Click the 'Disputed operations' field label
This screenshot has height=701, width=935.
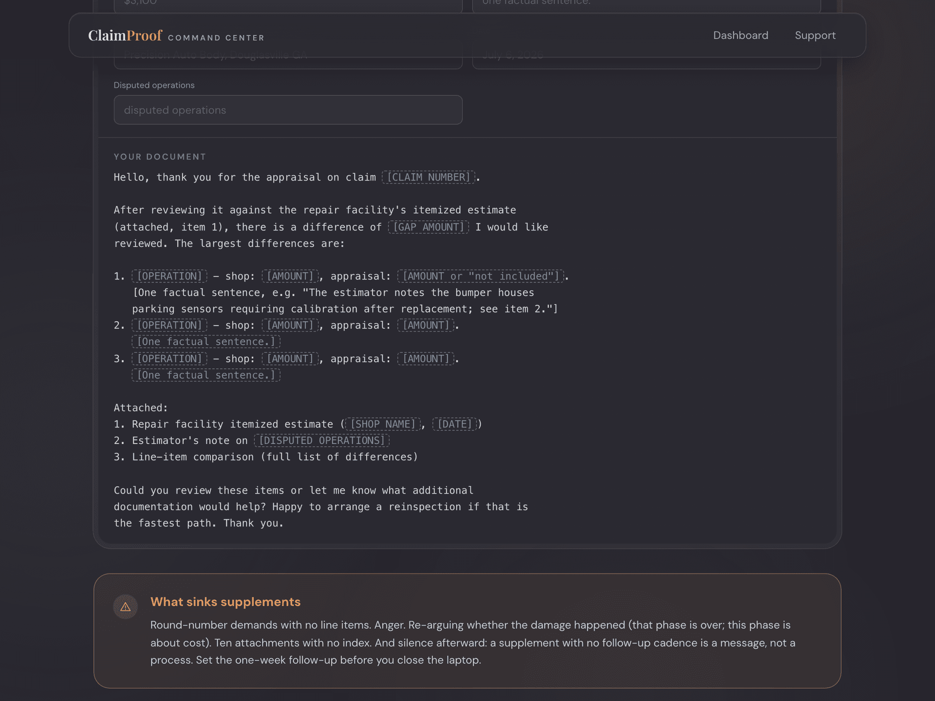click(x=154, y=85)
